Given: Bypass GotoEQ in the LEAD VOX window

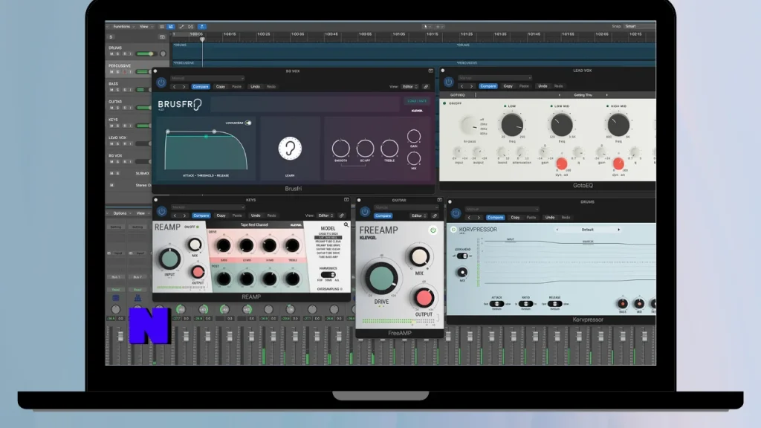Looking at the screenshot, I should click(448, 82).
